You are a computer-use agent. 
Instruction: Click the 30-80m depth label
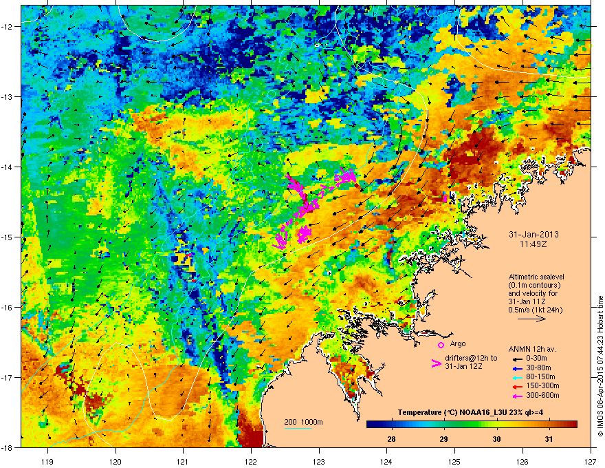[x=538, y=368]
